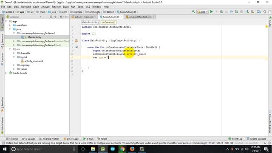Switch to AndroidManifest.xml editor tab

tap(140, 17)
